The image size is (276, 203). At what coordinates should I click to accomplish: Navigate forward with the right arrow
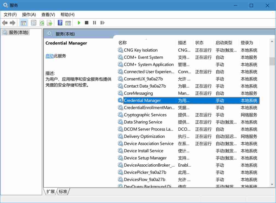click(x=12, y=23)
